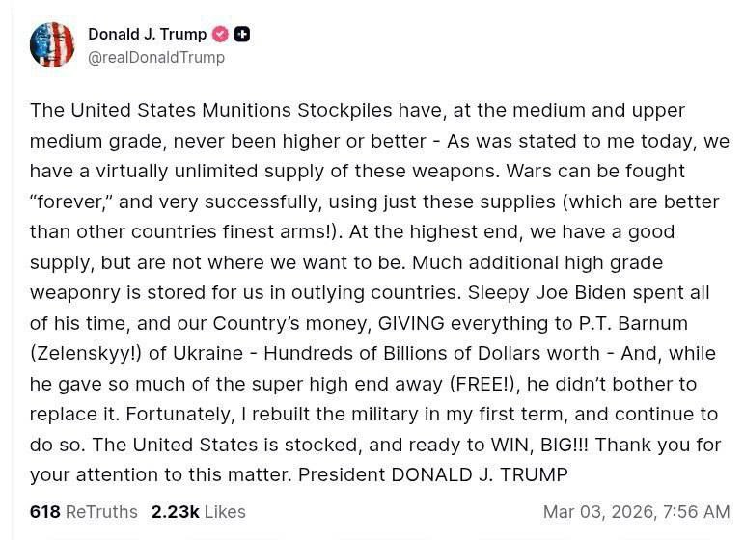Open the Mar 03, 2026 timestamp permalink

click(636, 511)
